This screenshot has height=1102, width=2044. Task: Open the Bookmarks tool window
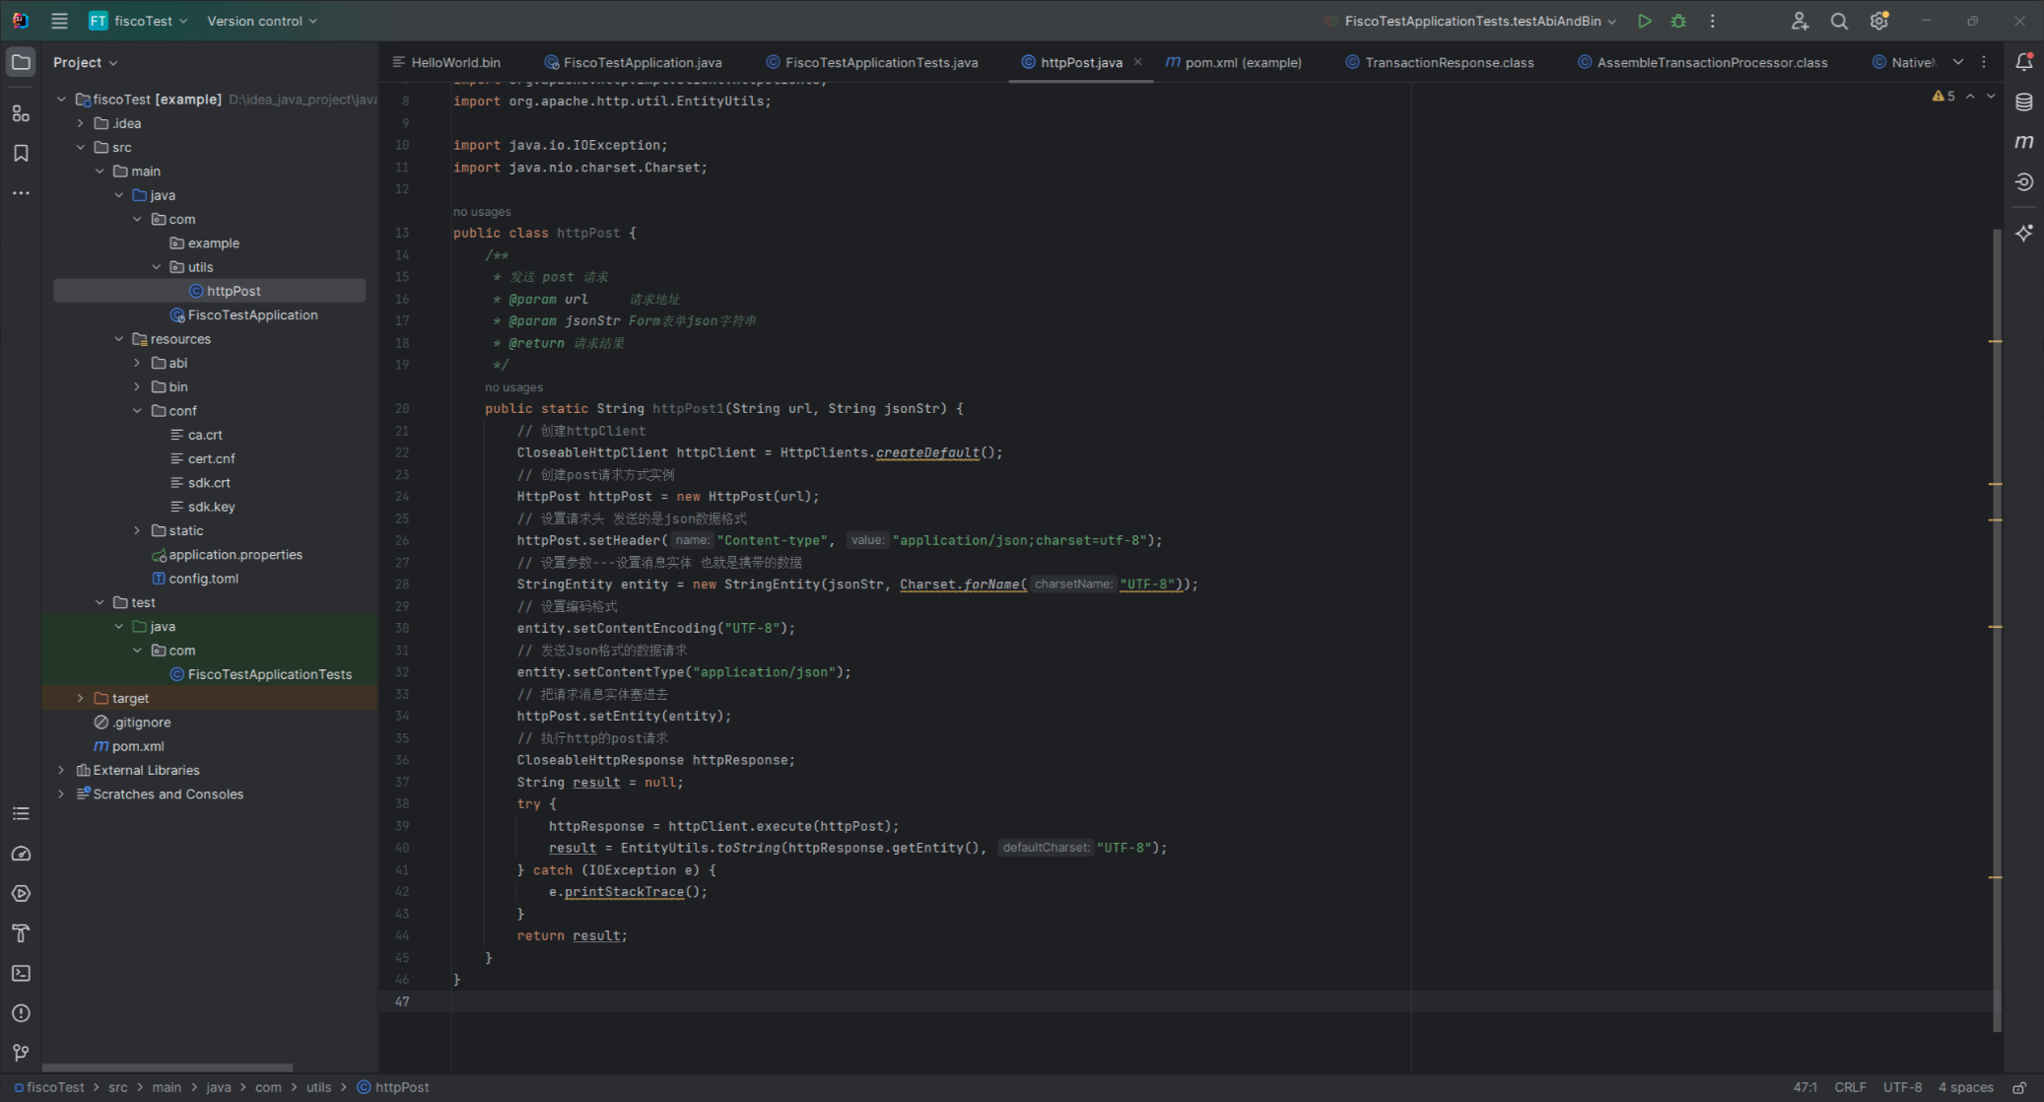pyautogui.click(x=21, y=153)
